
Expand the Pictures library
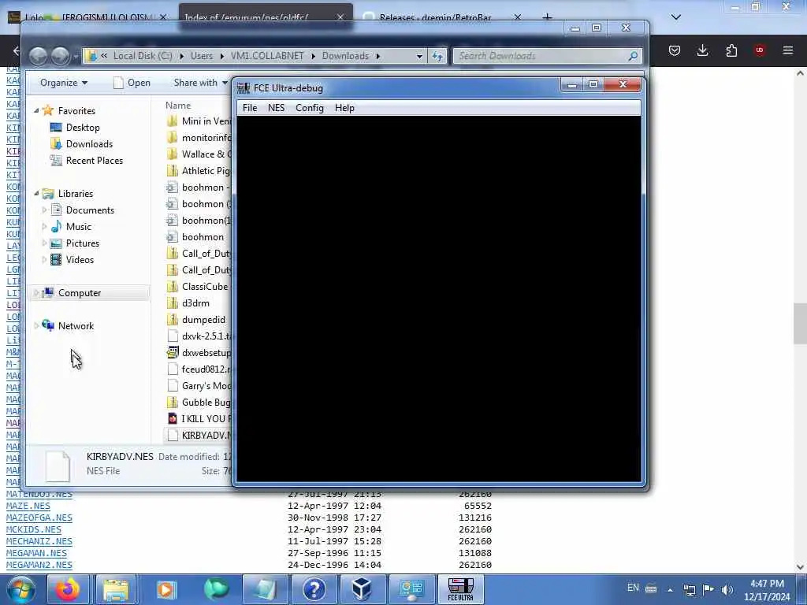(x=44, y=243)
